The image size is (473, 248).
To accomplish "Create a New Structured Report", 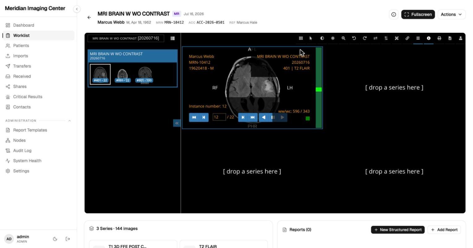I will pyautogui.click(x=398, y=230).
